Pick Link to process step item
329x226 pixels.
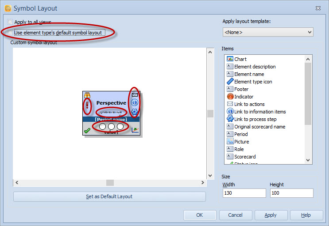255,119
